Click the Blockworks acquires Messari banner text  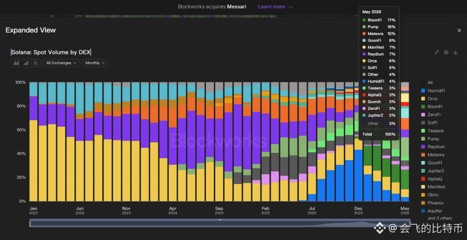point(212,7)
